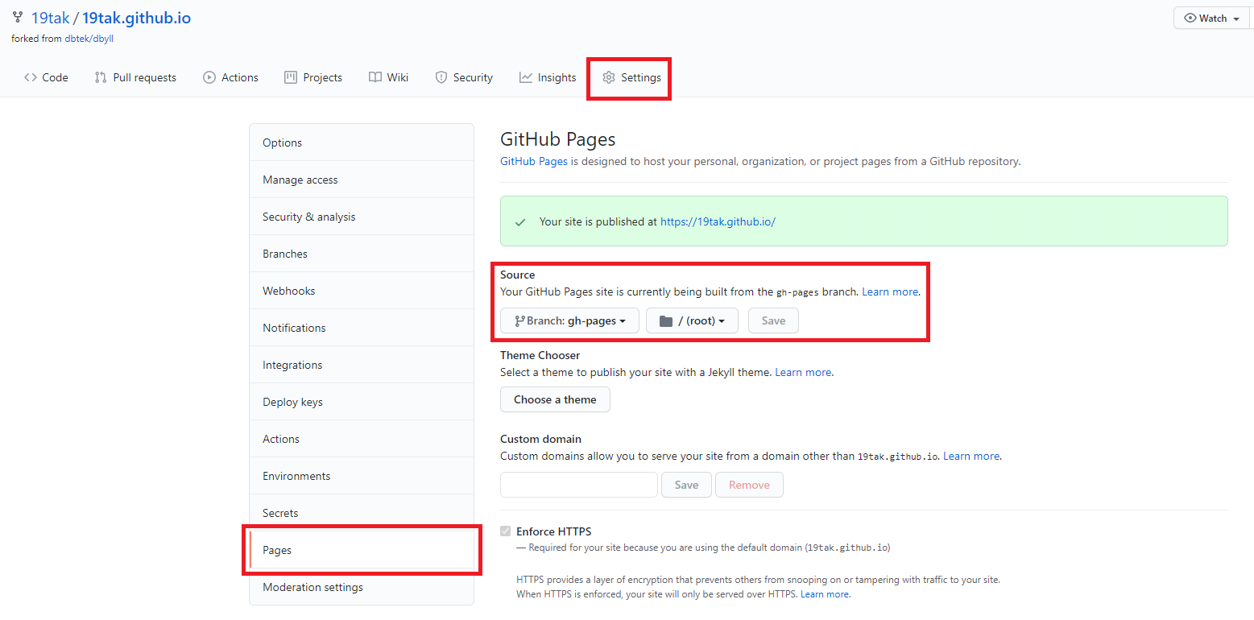Click the Insights graph icon
1254x620 pixels.
click(526, 77)
